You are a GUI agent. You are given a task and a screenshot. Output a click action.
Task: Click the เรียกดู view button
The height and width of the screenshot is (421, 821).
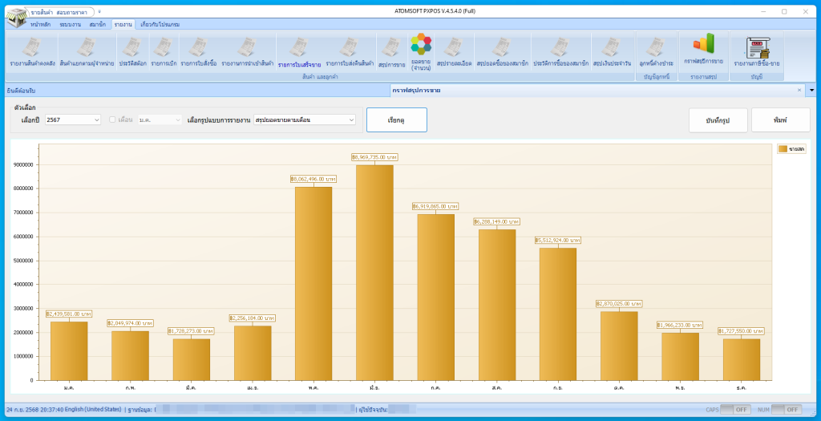tap(396, 119)
